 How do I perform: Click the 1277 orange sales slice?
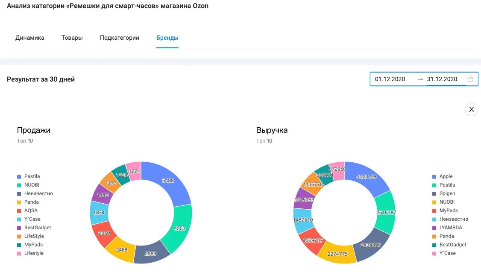[111, 183]
